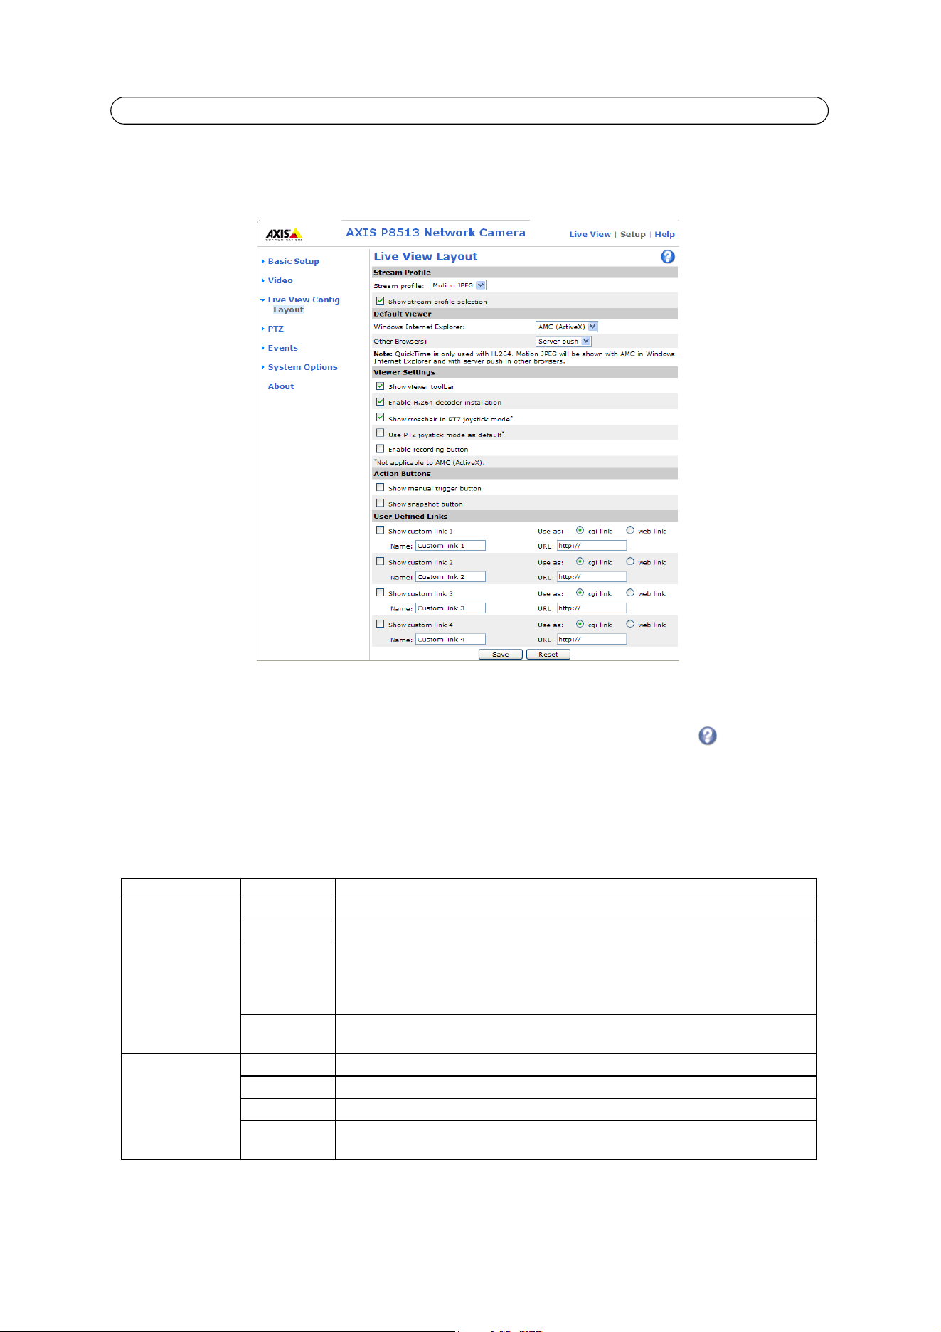Check Show custom link 3
This screenshot has width=941, height=1332.
[381, 593]
